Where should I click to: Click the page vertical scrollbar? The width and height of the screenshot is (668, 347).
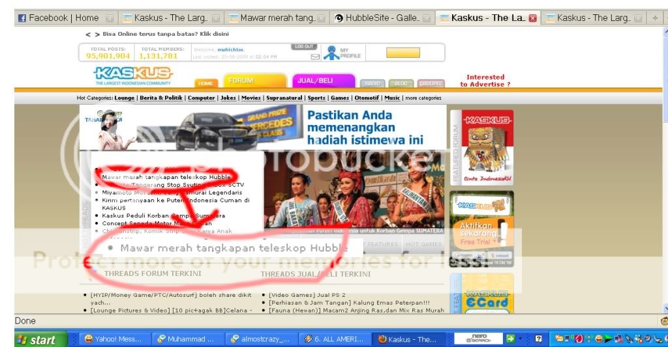[665, 170]
